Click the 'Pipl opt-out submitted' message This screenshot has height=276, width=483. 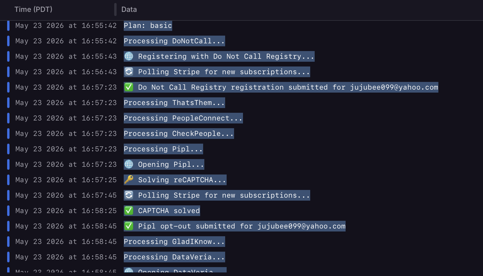(241, 226)
